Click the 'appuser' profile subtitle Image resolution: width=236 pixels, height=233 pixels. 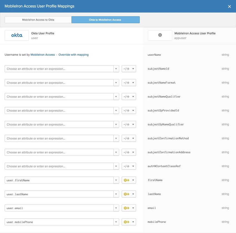coord(180,38)
